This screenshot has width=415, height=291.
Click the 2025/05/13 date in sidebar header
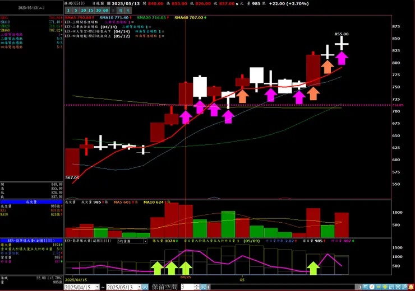[x=31, y=8]
